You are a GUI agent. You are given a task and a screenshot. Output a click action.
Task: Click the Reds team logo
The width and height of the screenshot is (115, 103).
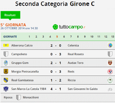pyautogui.click(x=110, y=71)
